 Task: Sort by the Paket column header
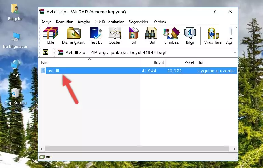(181, 62)
